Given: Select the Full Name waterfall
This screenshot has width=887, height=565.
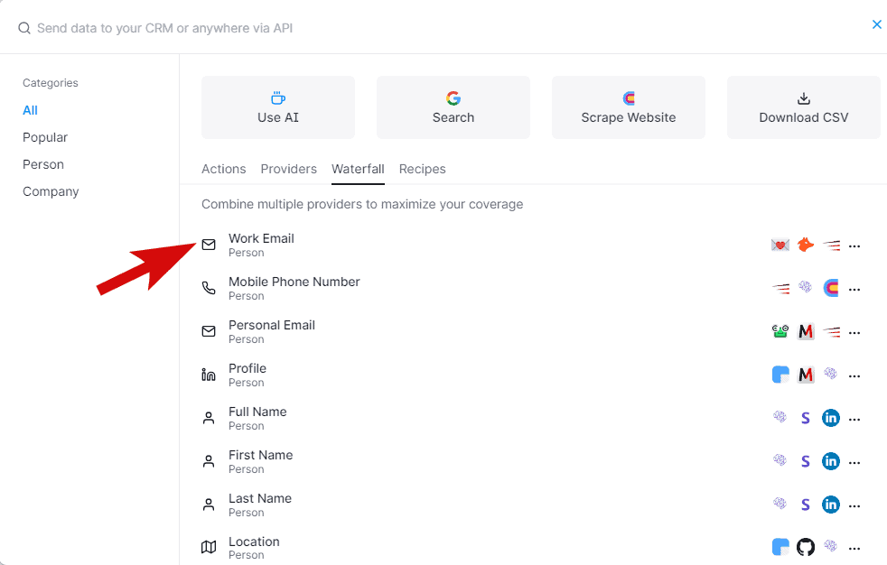Looking at the screenshot, I should [x=532, y=418].
